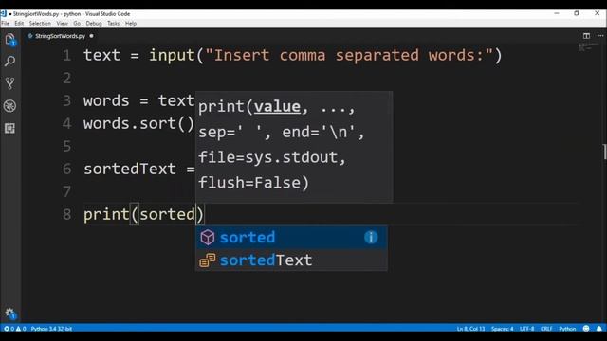The height and width of the screenshot is (341, 607).
Task: Open the File menu
Action: pyautogui.click(x=6, y=23)
